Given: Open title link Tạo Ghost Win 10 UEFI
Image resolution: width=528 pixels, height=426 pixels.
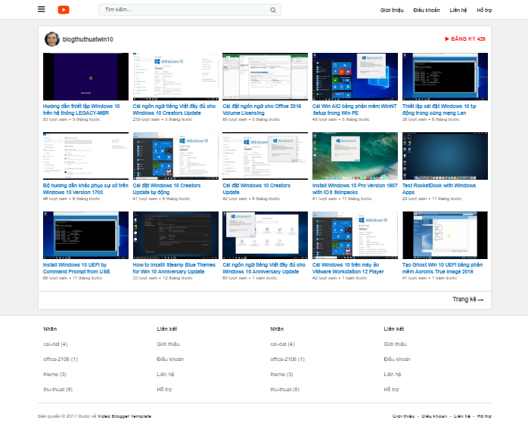Looking at the screenshot, I should pos(443,268).
